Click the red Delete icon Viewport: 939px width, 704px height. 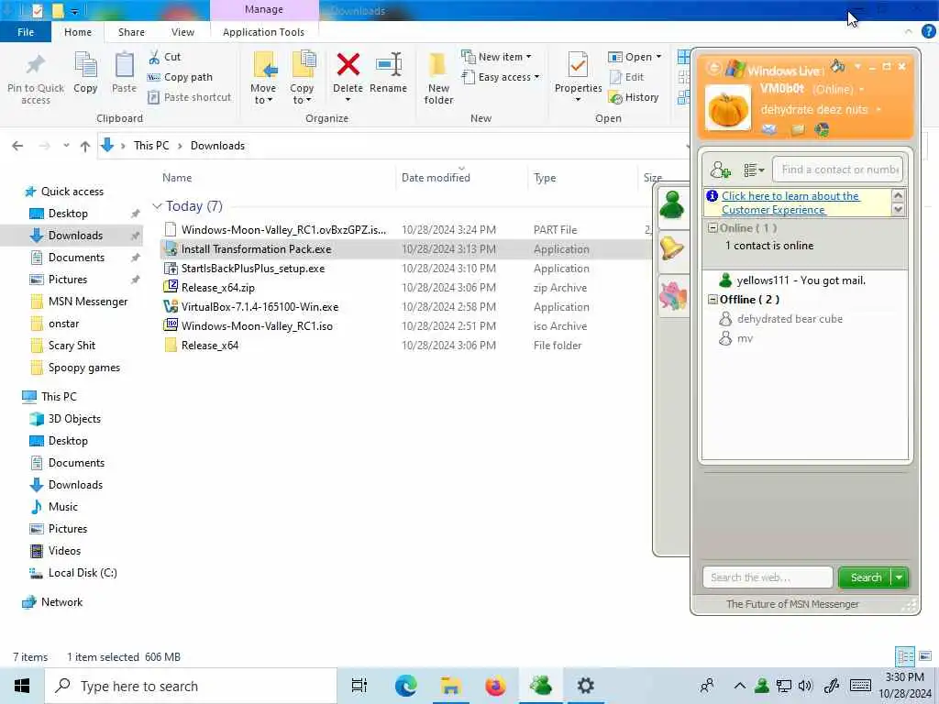coord(348,65)
